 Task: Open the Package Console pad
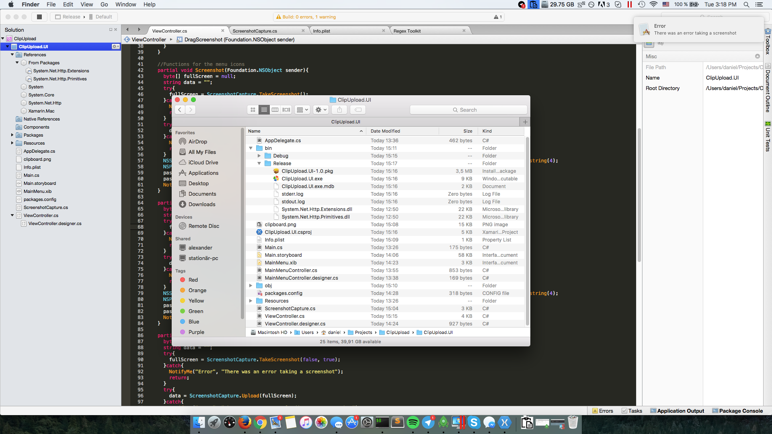point(737,411)
